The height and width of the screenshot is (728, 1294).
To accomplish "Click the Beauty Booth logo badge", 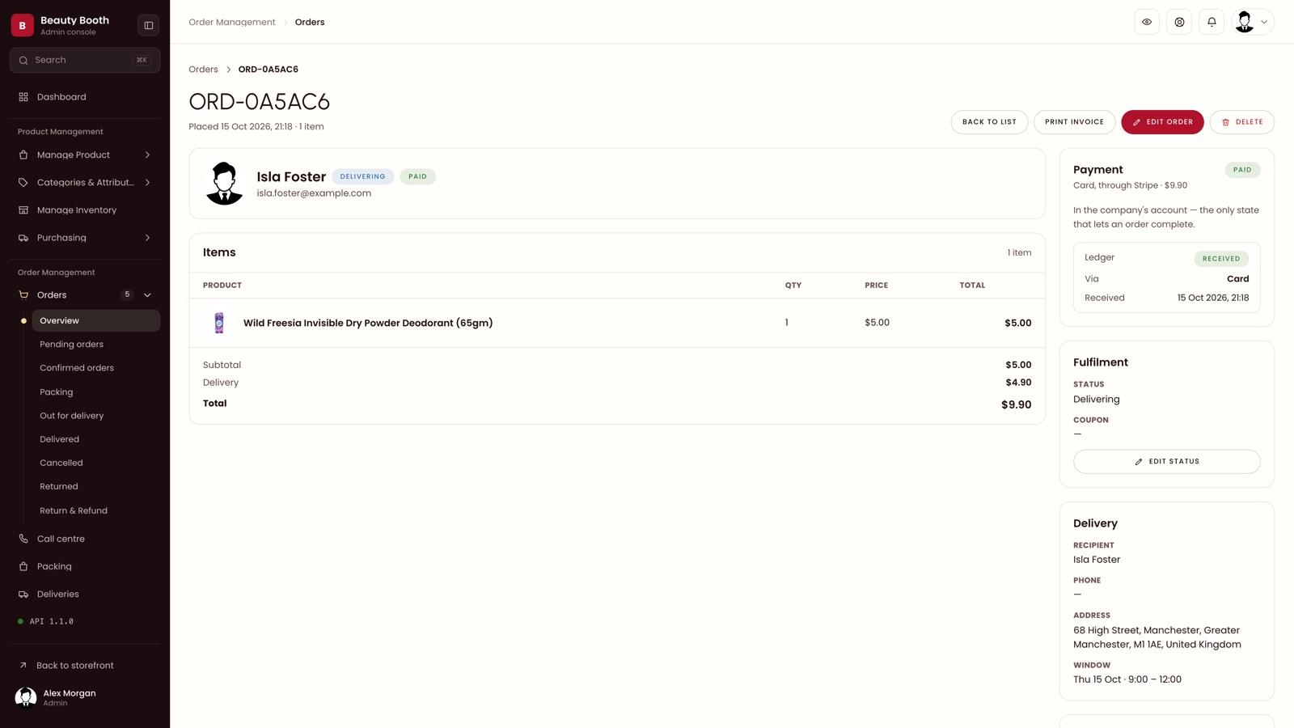I will 23,25.
